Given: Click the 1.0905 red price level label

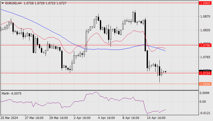Looking at the screenshot, I should (x=205, y=3).
